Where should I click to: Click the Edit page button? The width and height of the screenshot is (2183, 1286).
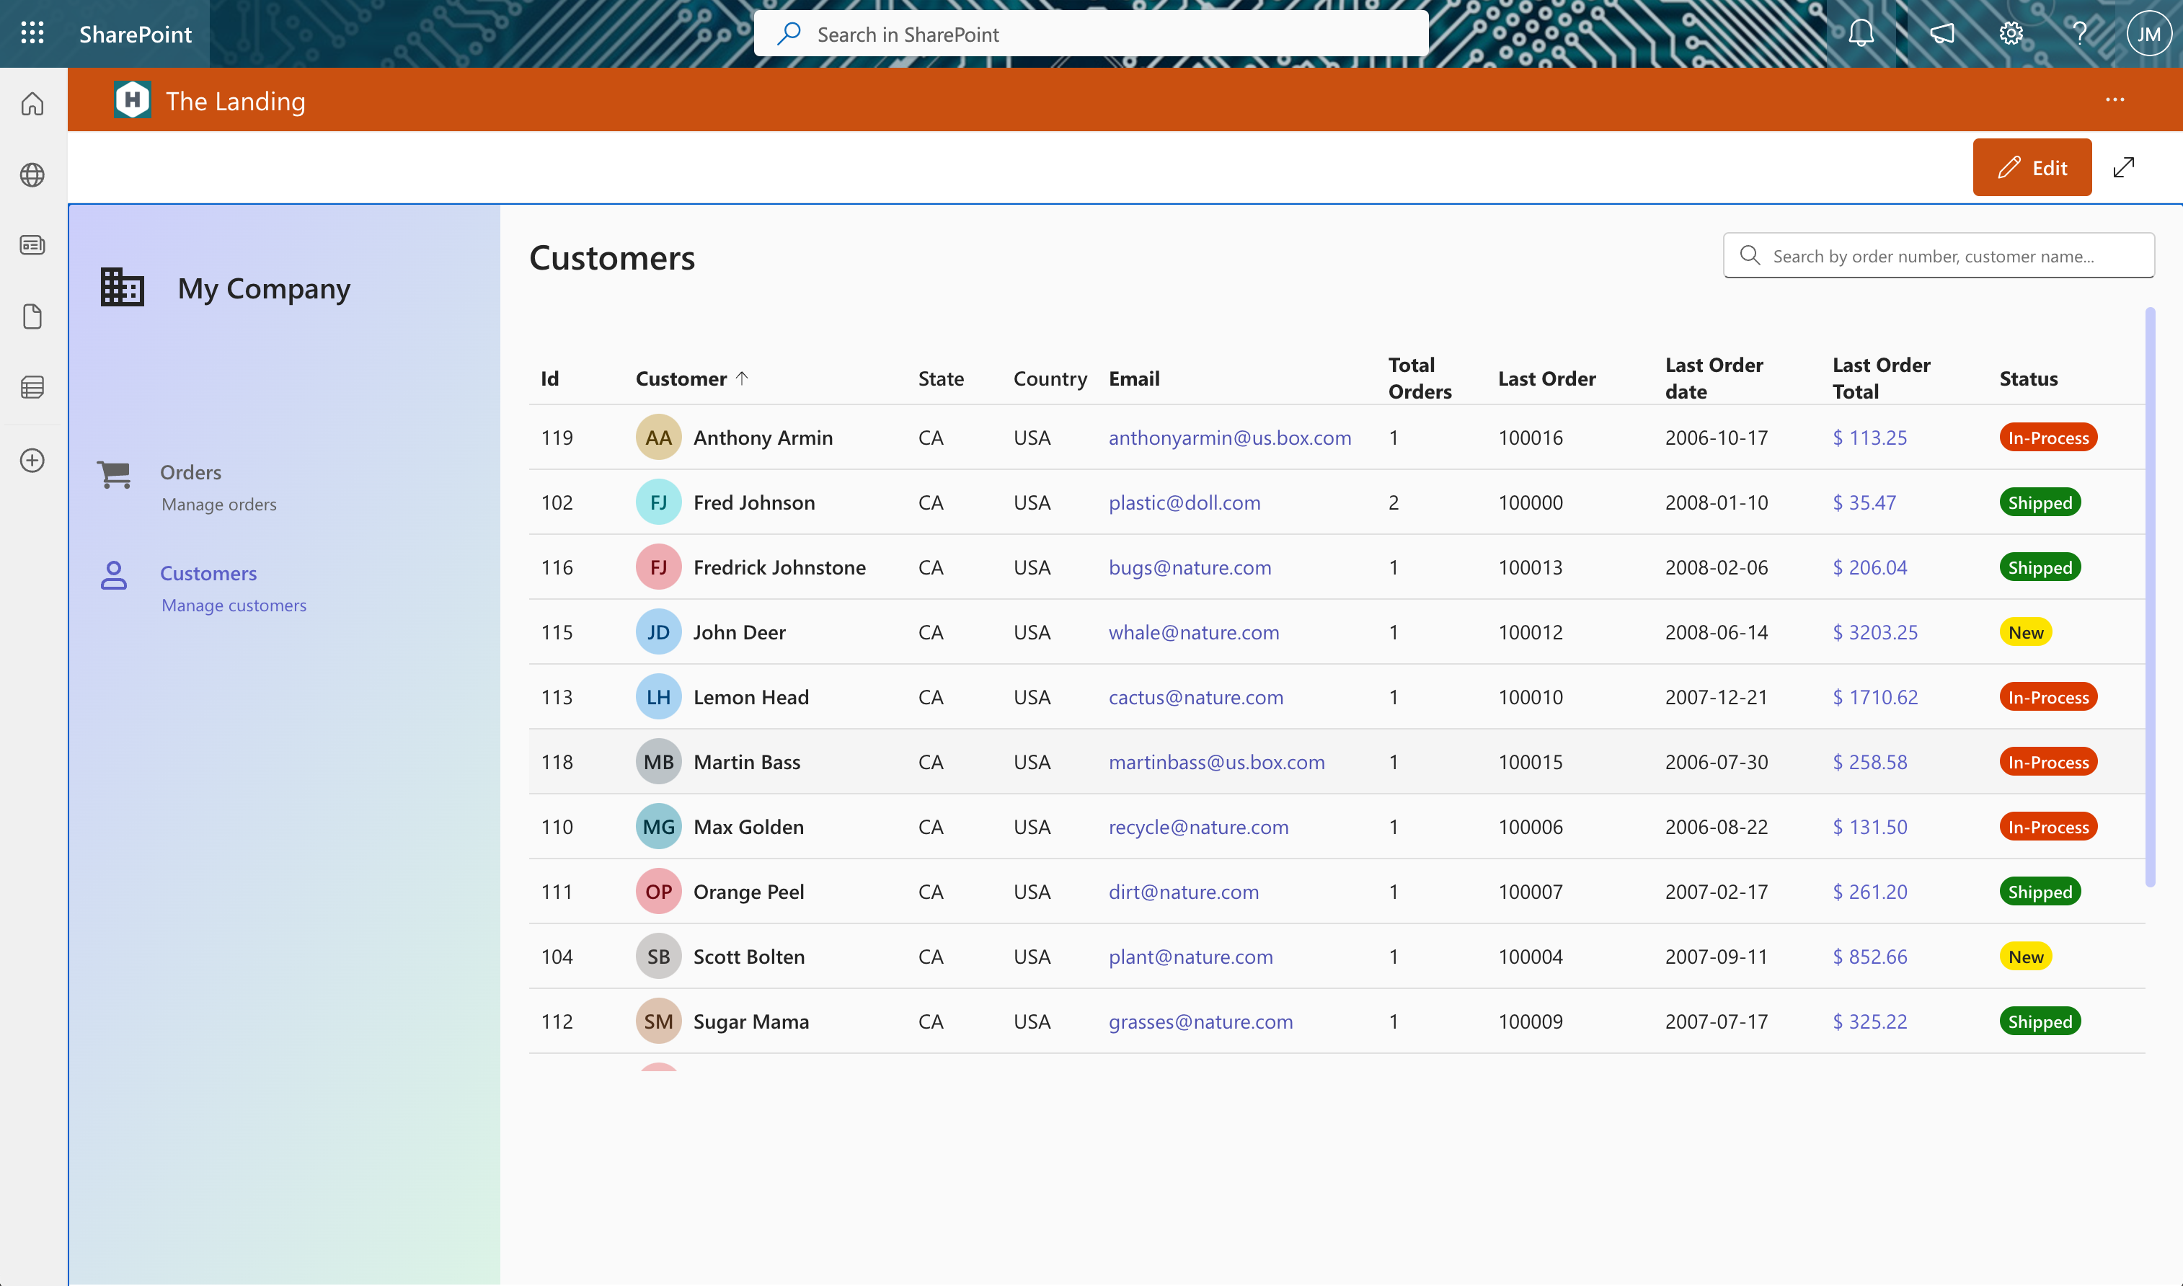(x=2032, y=167)
